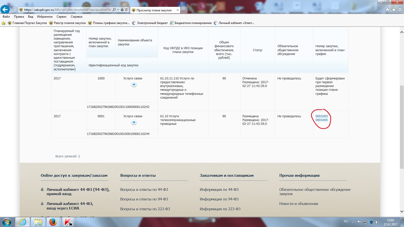Click the Windows Start button

tap(7, 222)
